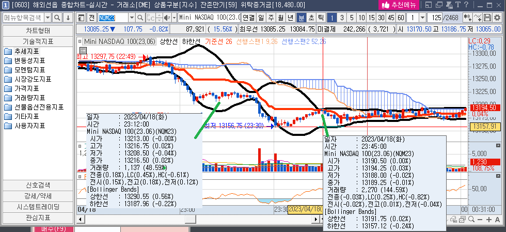Expand the 시장강도지표 folder
Screen dimensions: 506x232
pos(27,79)
